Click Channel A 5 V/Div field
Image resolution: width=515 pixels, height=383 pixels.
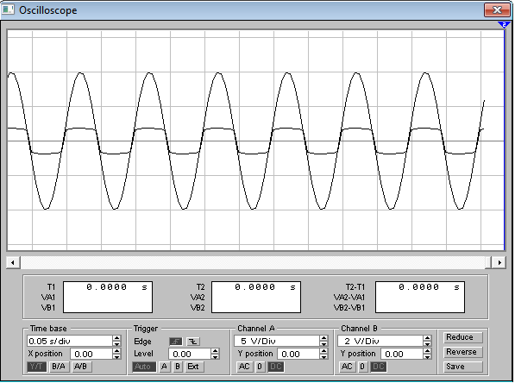tap(277, 341)
